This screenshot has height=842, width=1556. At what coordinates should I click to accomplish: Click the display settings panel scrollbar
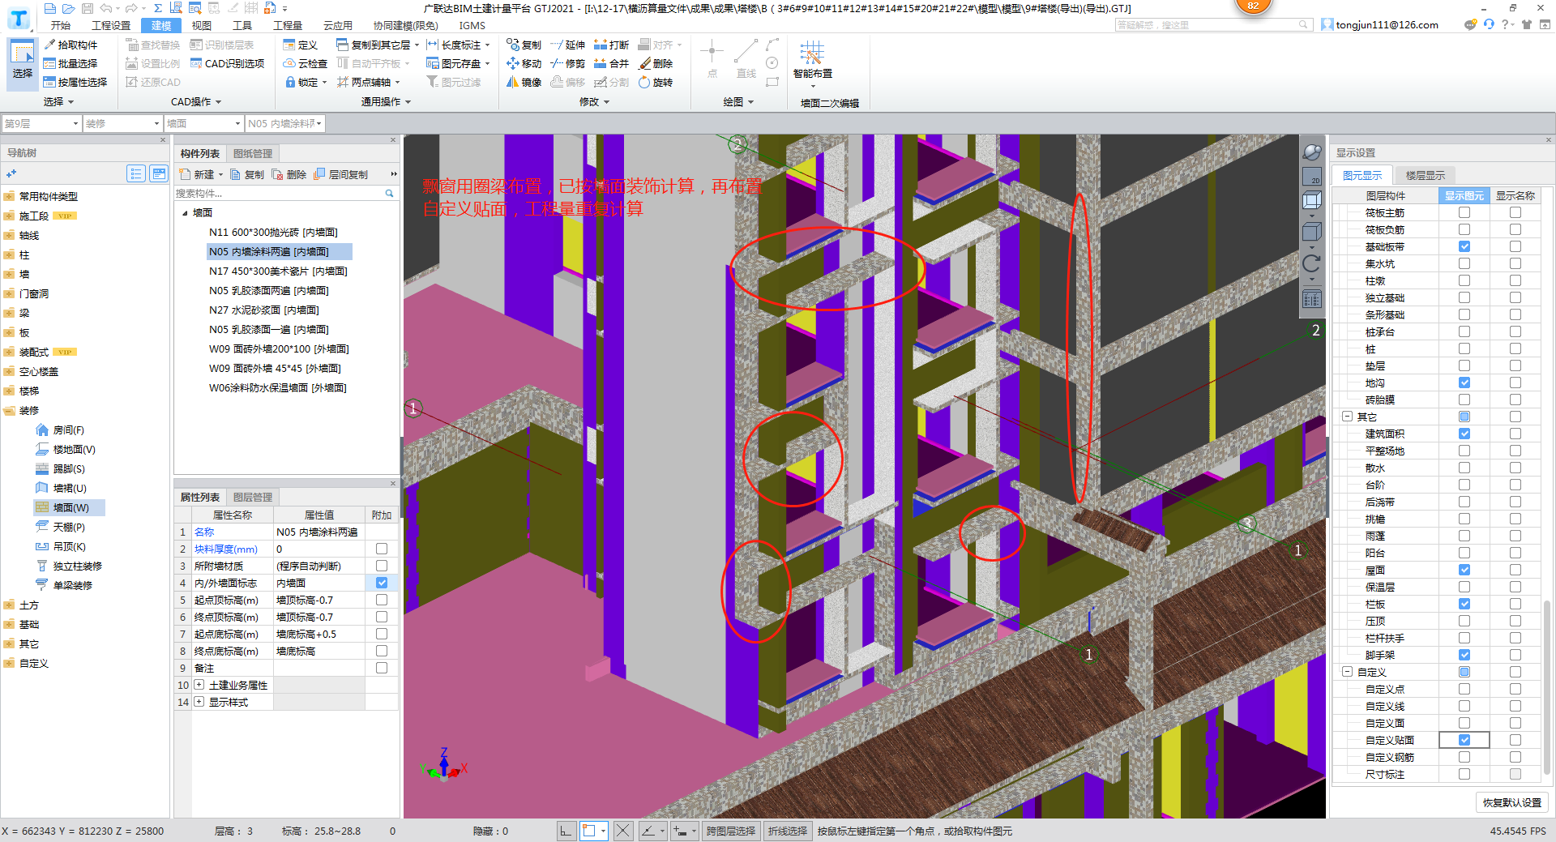[1547, 689]
